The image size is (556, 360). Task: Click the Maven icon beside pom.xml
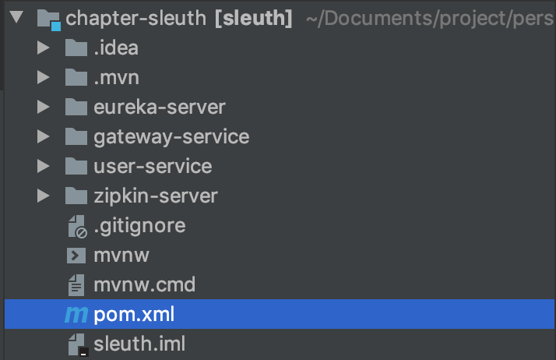click(x=76, y=315)
